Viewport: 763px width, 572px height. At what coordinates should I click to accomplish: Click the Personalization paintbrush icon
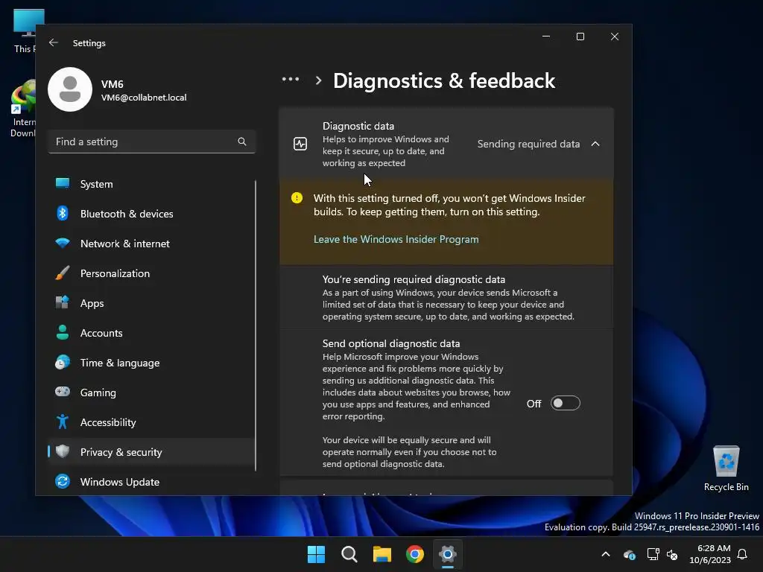[x=63, y=273]
